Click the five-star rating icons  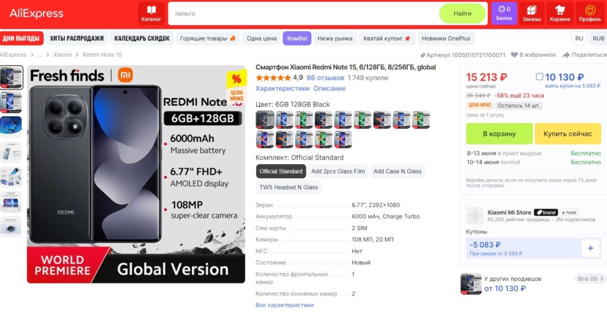273,78
